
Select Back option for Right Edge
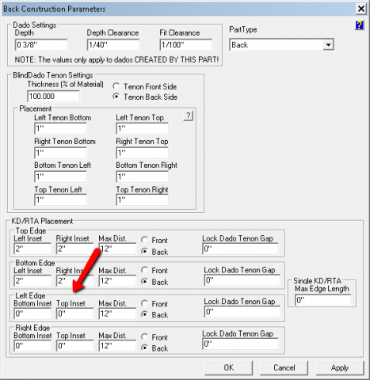tap(144, 348)
